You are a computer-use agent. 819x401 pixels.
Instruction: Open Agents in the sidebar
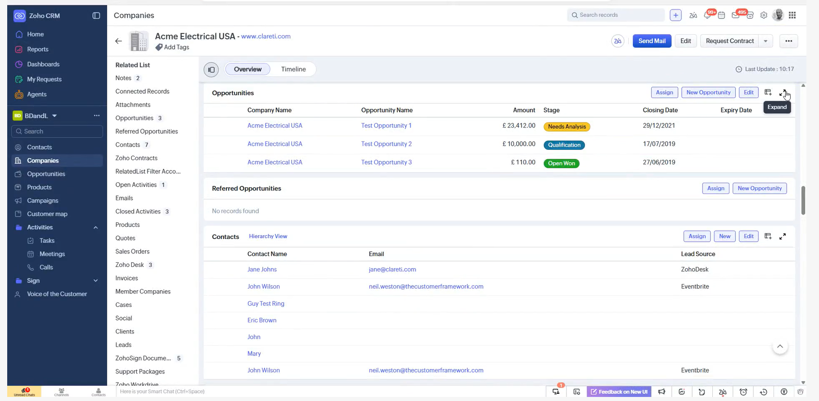coord(36,95)
